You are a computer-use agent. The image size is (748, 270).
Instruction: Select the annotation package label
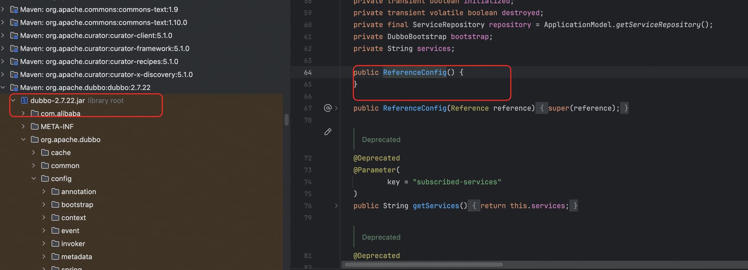(x=78, y=191)
